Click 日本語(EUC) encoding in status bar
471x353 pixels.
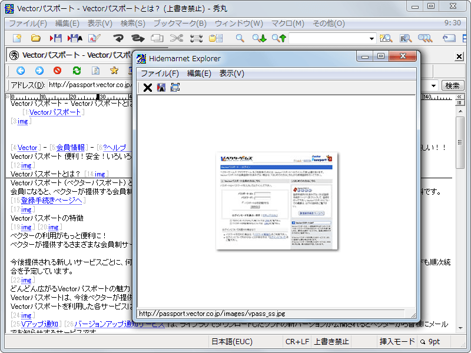coord(232,342)
